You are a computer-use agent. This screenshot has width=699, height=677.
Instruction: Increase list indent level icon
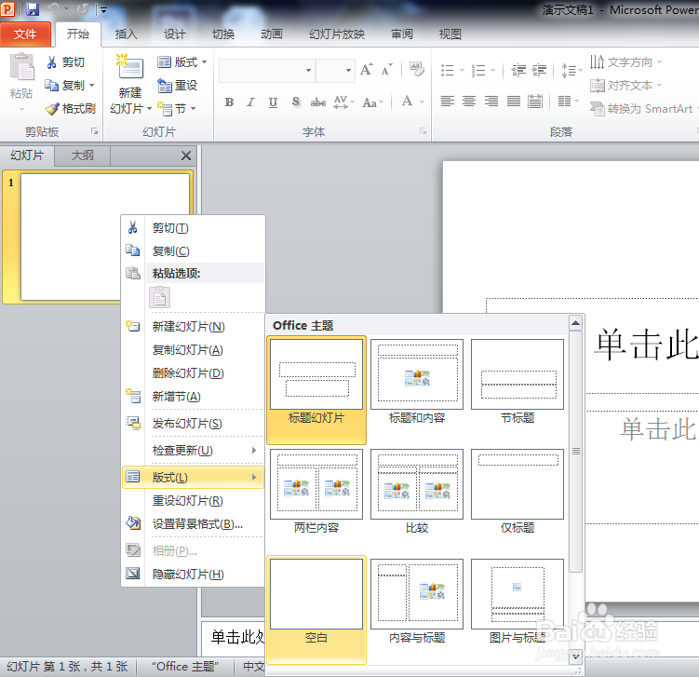pyautogui.click(x=539, y=70)
